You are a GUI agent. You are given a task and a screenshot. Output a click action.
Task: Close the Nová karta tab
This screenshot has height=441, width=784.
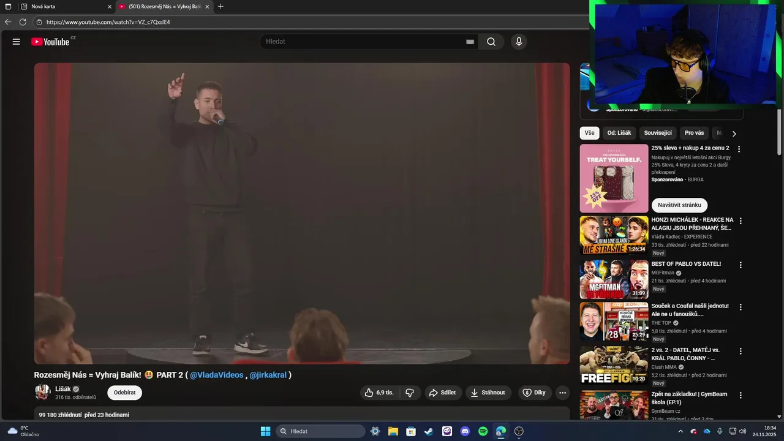[110, 7]
